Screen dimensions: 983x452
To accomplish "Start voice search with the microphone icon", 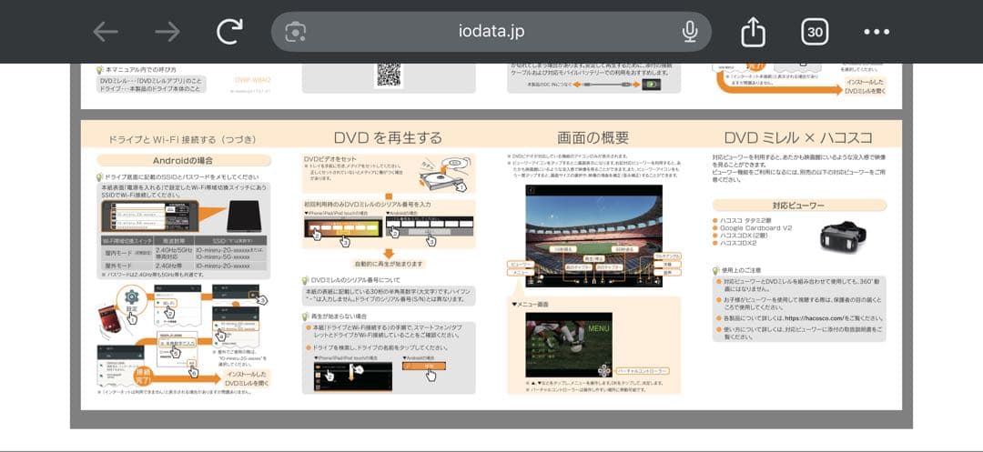I will tap(690, 31).
